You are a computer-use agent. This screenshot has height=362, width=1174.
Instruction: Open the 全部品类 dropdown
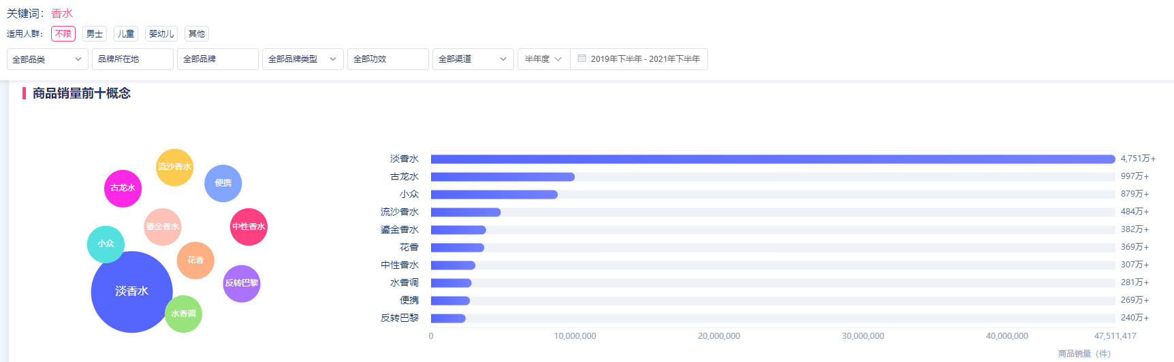(x=47, y=59)
